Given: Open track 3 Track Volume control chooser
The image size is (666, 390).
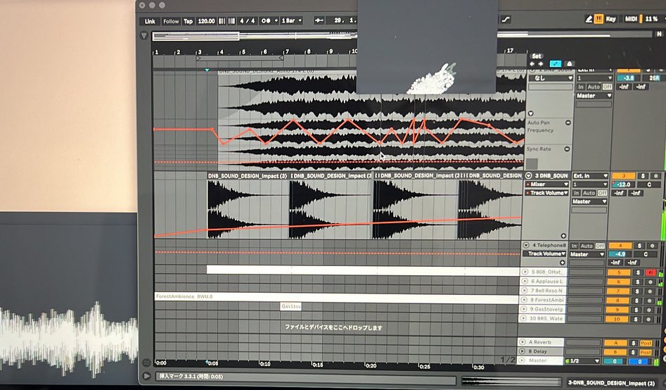Looking at the screenshot, I should click(546, 193).
